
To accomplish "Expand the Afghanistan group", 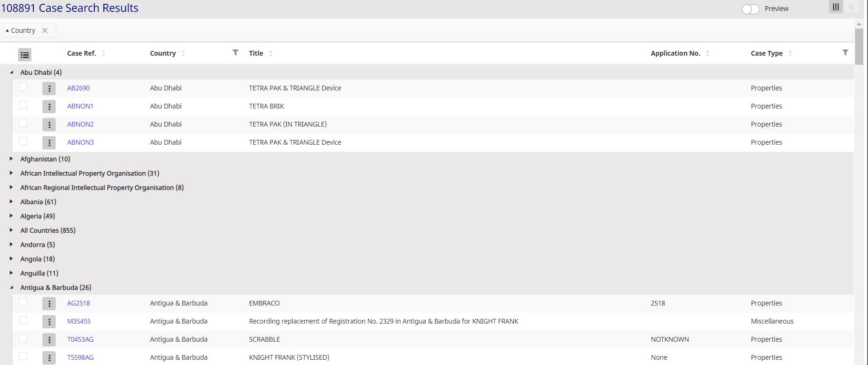I will pos(11,159).
